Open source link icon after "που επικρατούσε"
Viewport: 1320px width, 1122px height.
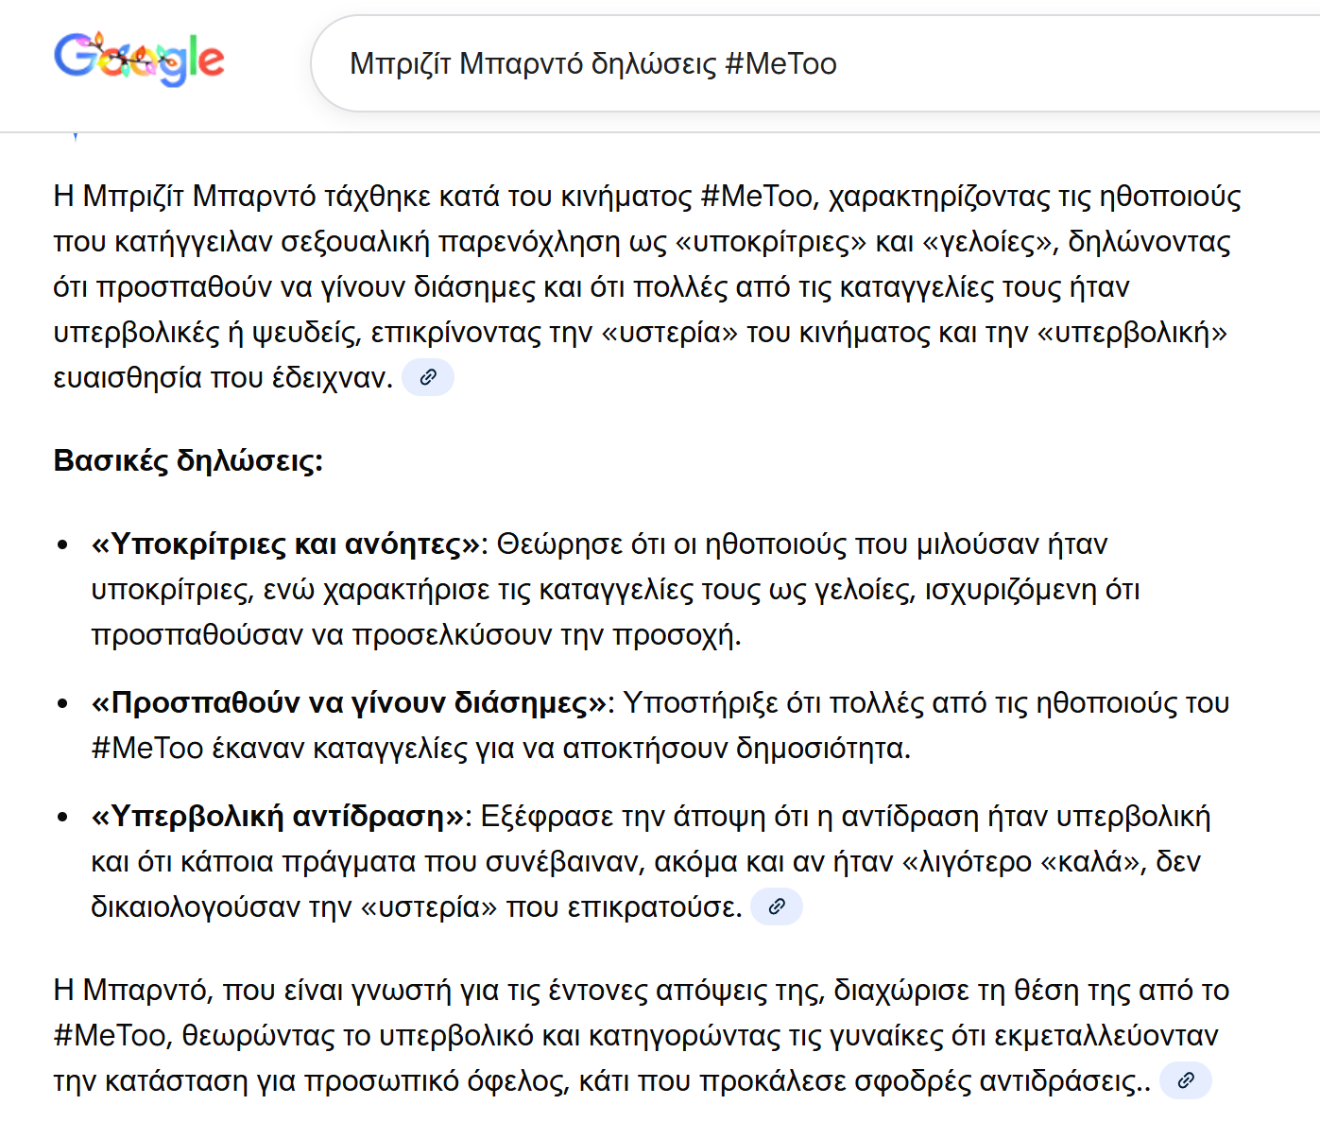point(777,906)
